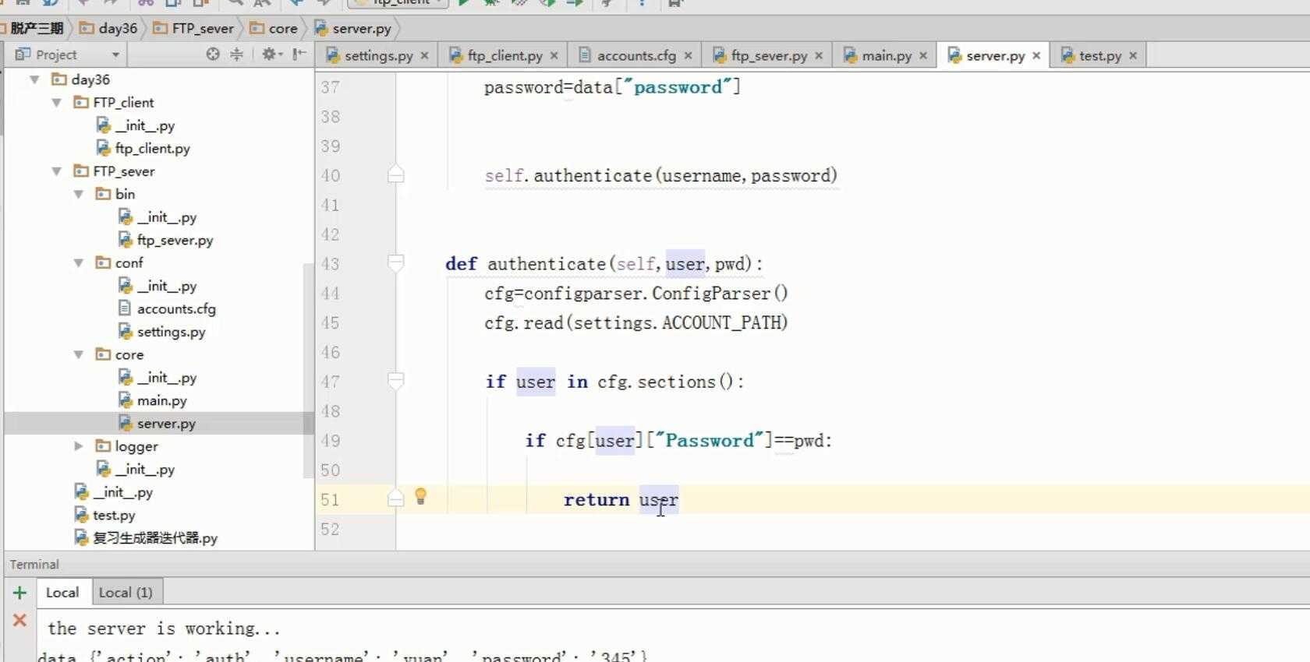Collapse the core folder
Image resolution: width=1310 pixels, height=662 pixels.
[78, 354]
